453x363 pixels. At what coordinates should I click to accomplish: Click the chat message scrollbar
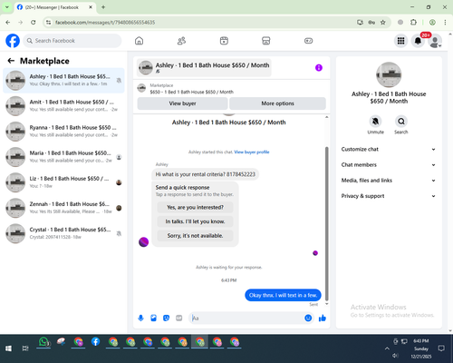tap(326, 224)
